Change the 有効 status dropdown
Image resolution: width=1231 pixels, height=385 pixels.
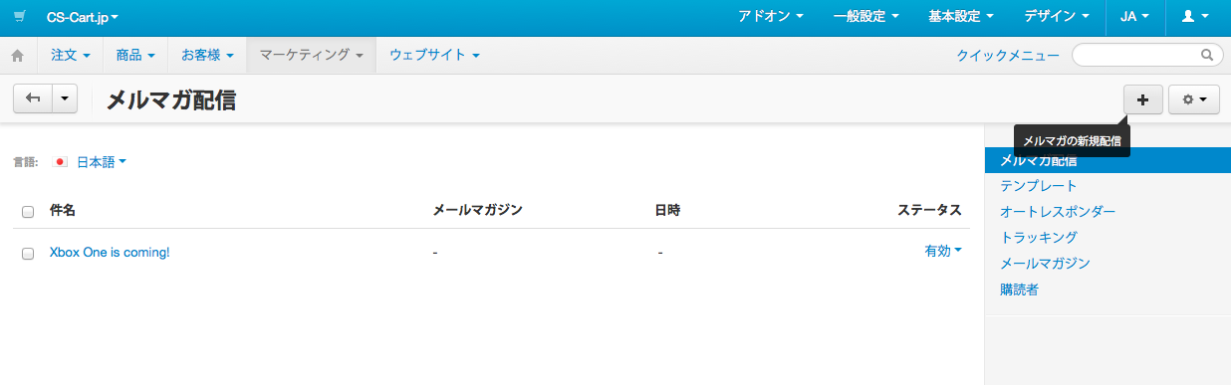942,252
